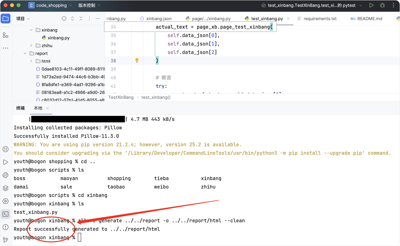400x246 pixels.
Task: Open the code_shopping project dropdown
Action: pyautogui.click(x=50, y=5)
